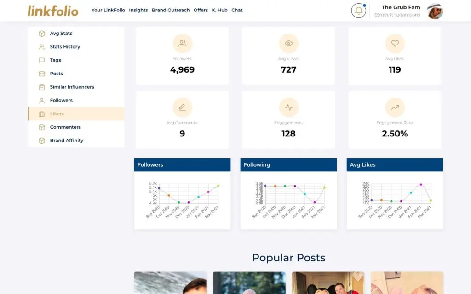Open the Chat link in top navigation
471x294 pixels.
click(x=237, y=10)
